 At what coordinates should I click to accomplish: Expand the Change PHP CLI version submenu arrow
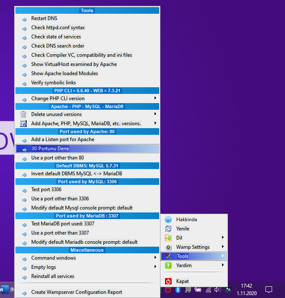pyautogui.click(x=155, y=98)
